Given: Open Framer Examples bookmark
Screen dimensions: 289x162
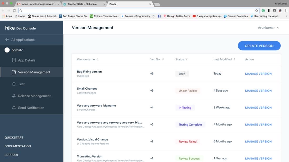Looking at the screenshot, I should coord(236,16).
